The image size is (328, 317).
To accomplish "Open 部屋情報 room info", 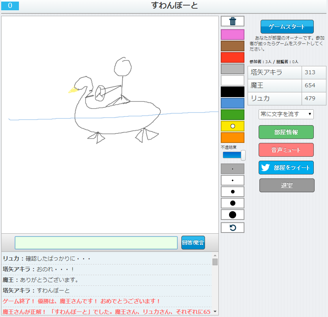I will (x=286, y=132).
